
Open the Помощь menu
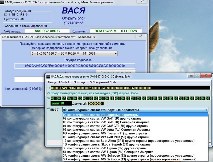coord(80,82)
